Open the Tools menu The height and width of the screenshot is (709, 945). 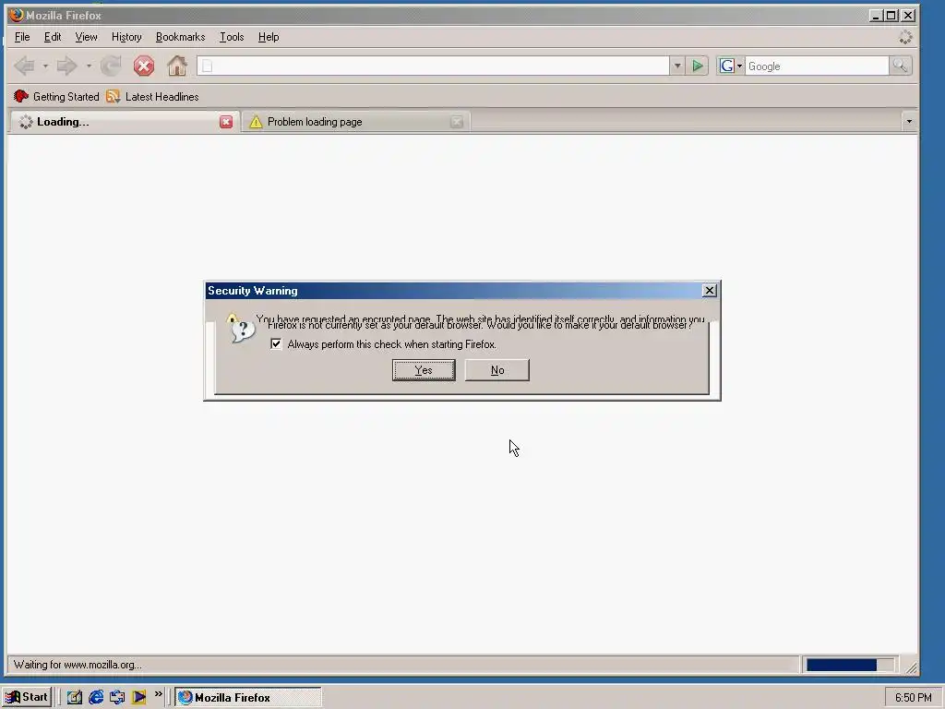click(232, 37)
